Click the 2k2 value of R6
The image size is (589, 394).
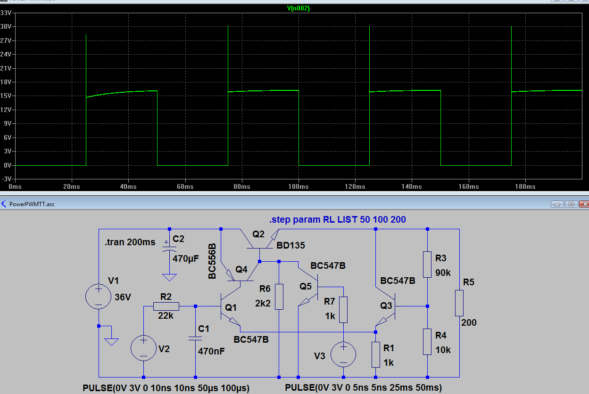point(263,304)
